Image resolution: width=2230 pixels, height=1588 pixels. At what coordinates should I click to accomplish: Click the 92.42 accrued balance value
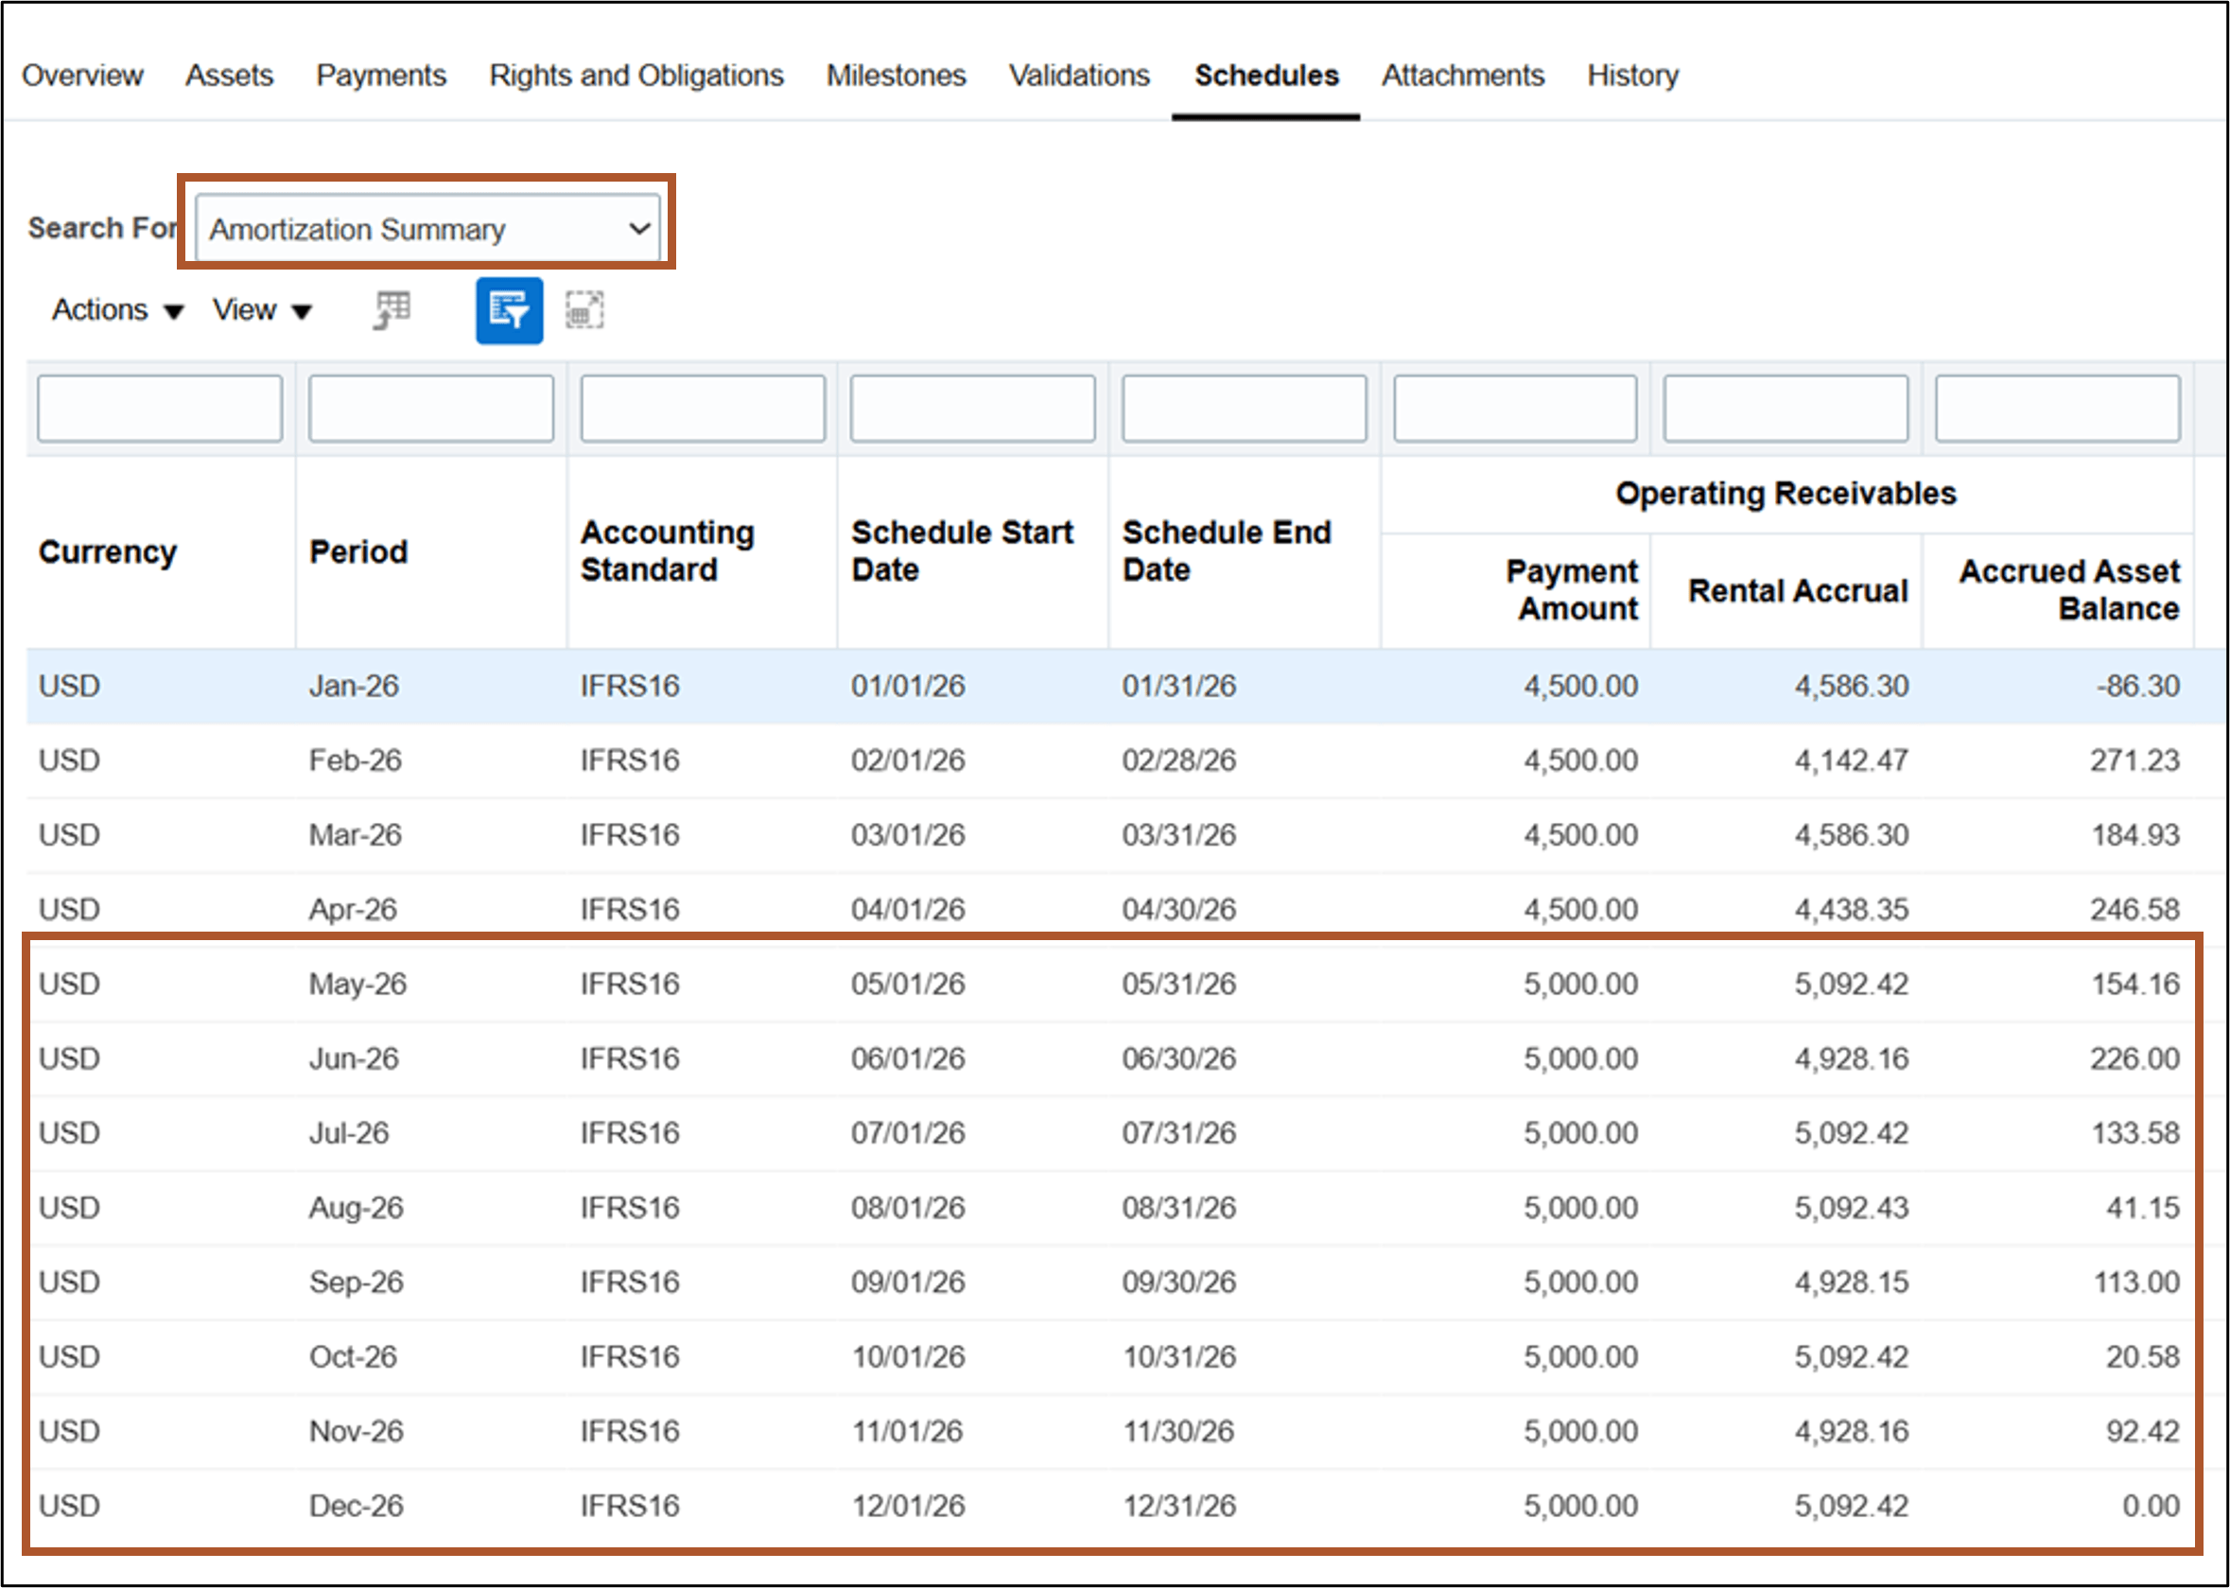[2143, 1432]
